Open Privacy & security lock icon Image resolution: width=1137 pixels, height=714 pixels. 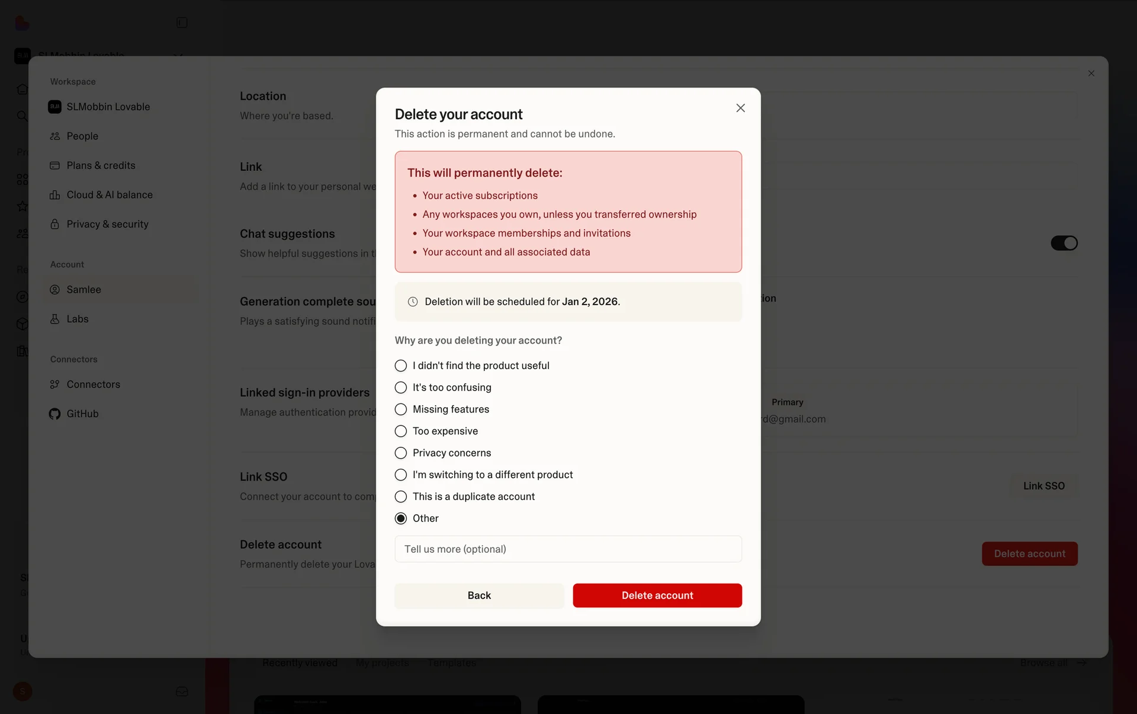55,224
